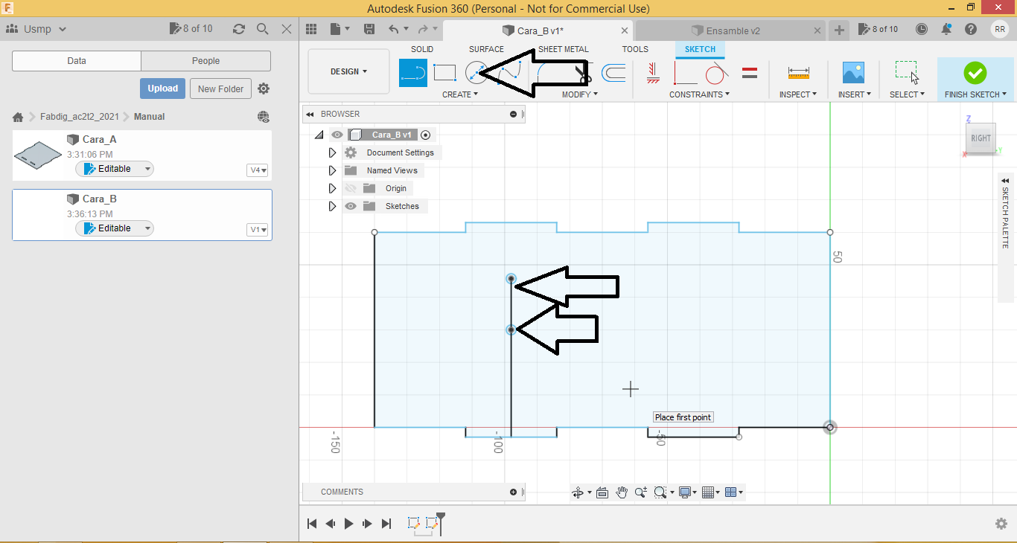Viewport: 1017px width, 543px height.
Task: Select the Coincident constraint icon
Action: [x=685, y=73]
